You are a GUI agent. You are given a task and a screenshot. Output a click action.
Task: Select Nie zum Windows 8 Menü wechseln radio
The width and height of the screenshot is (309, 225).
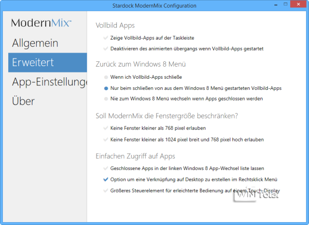tap(106, 98)
